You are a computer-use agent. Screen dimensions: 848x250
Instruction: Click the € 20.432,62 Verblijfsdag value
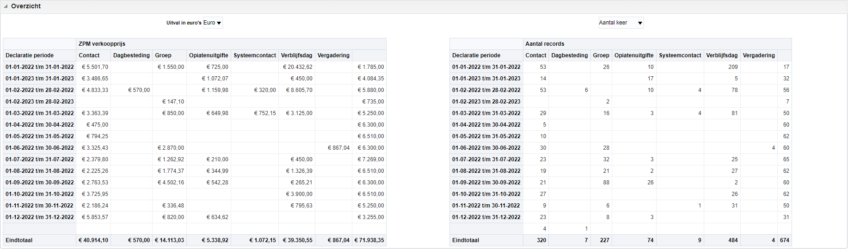[x=298, y=67]
